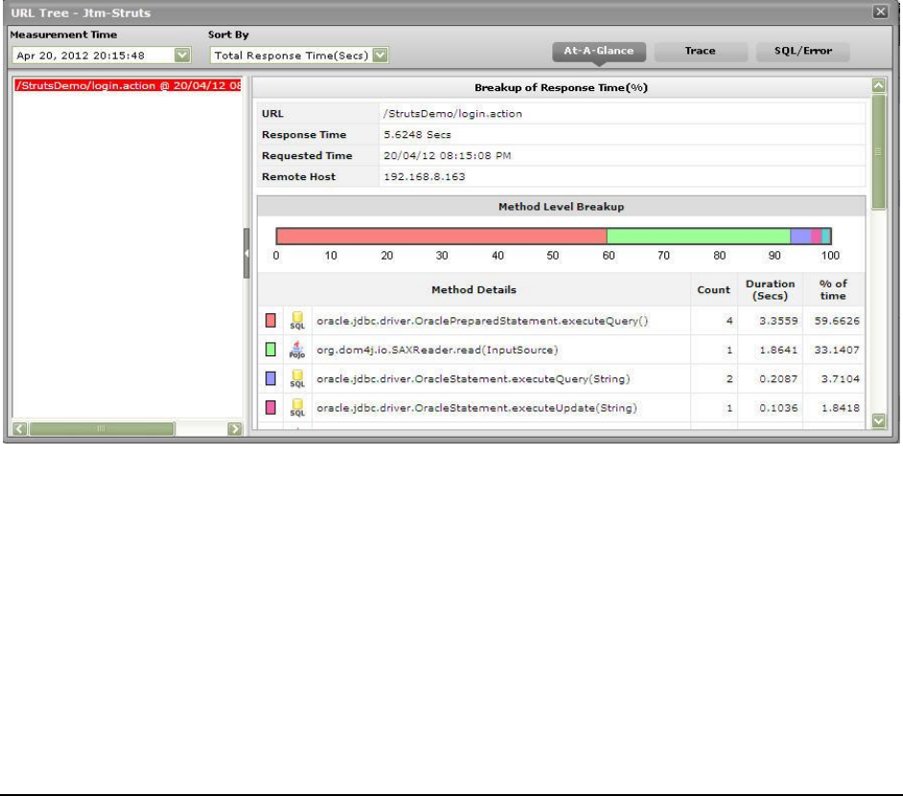Image resolution: width=903 pixels, height=796 pixels.
Task: Click the Breakup of Response Time(%) header
Action: (561, 87)
